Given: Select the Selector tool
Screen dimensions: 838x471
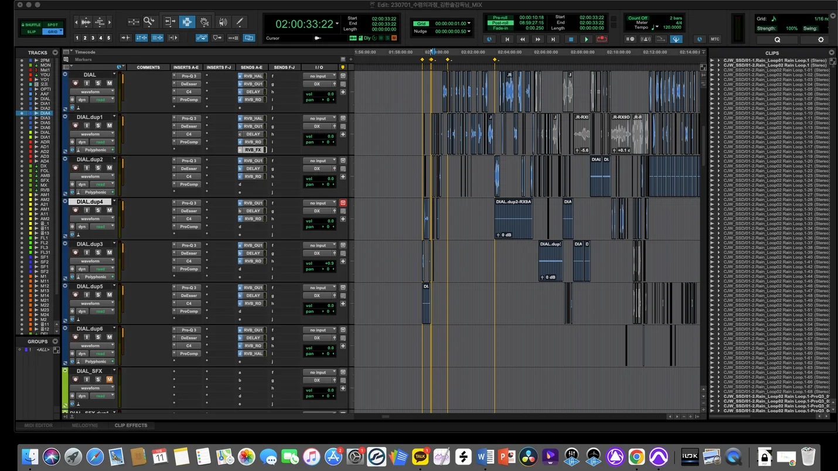Looking at the screenshot, I should tap(187, 22).
